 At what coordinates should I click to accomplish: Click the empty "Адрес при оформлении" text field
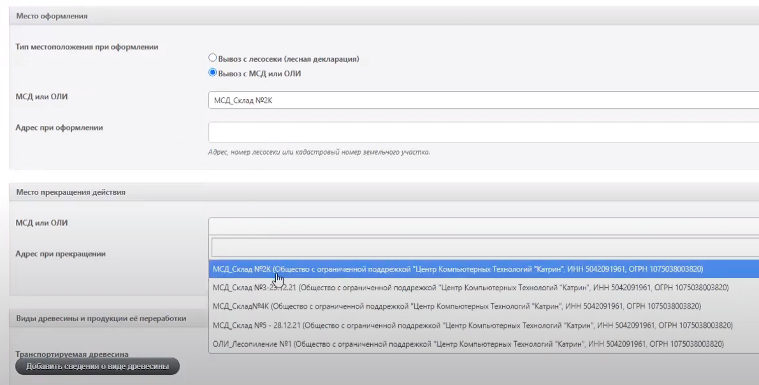pos(483,132)
